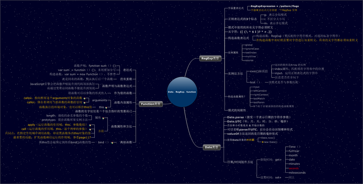
Task: Click the marker icon beside the callee note
Action: click(x=85, y=98)
